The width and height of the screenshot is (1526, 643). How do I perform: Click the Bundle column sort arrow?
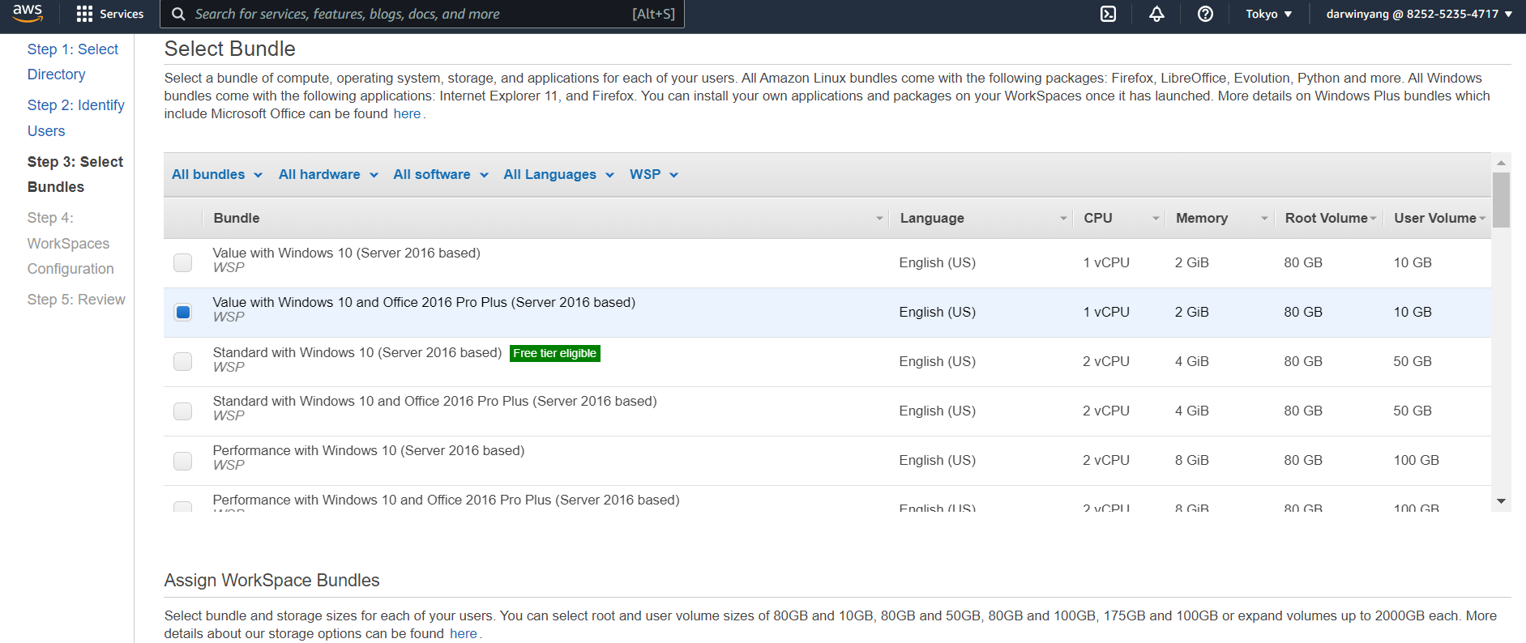[x=879, y=219]
